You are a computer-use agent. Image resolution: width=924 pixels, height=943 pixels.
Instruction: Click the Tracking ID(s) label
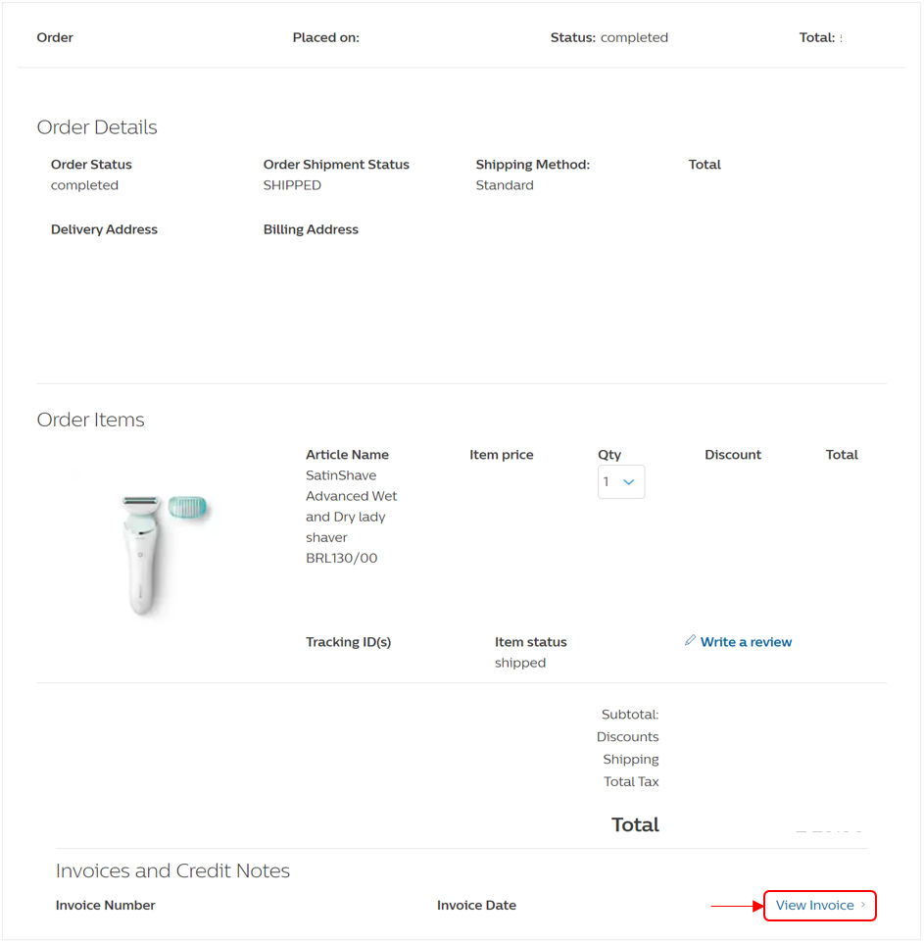point(348,642)
